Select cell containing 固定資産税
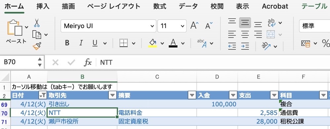Viewport: 330px width, 129px height. 157,121
